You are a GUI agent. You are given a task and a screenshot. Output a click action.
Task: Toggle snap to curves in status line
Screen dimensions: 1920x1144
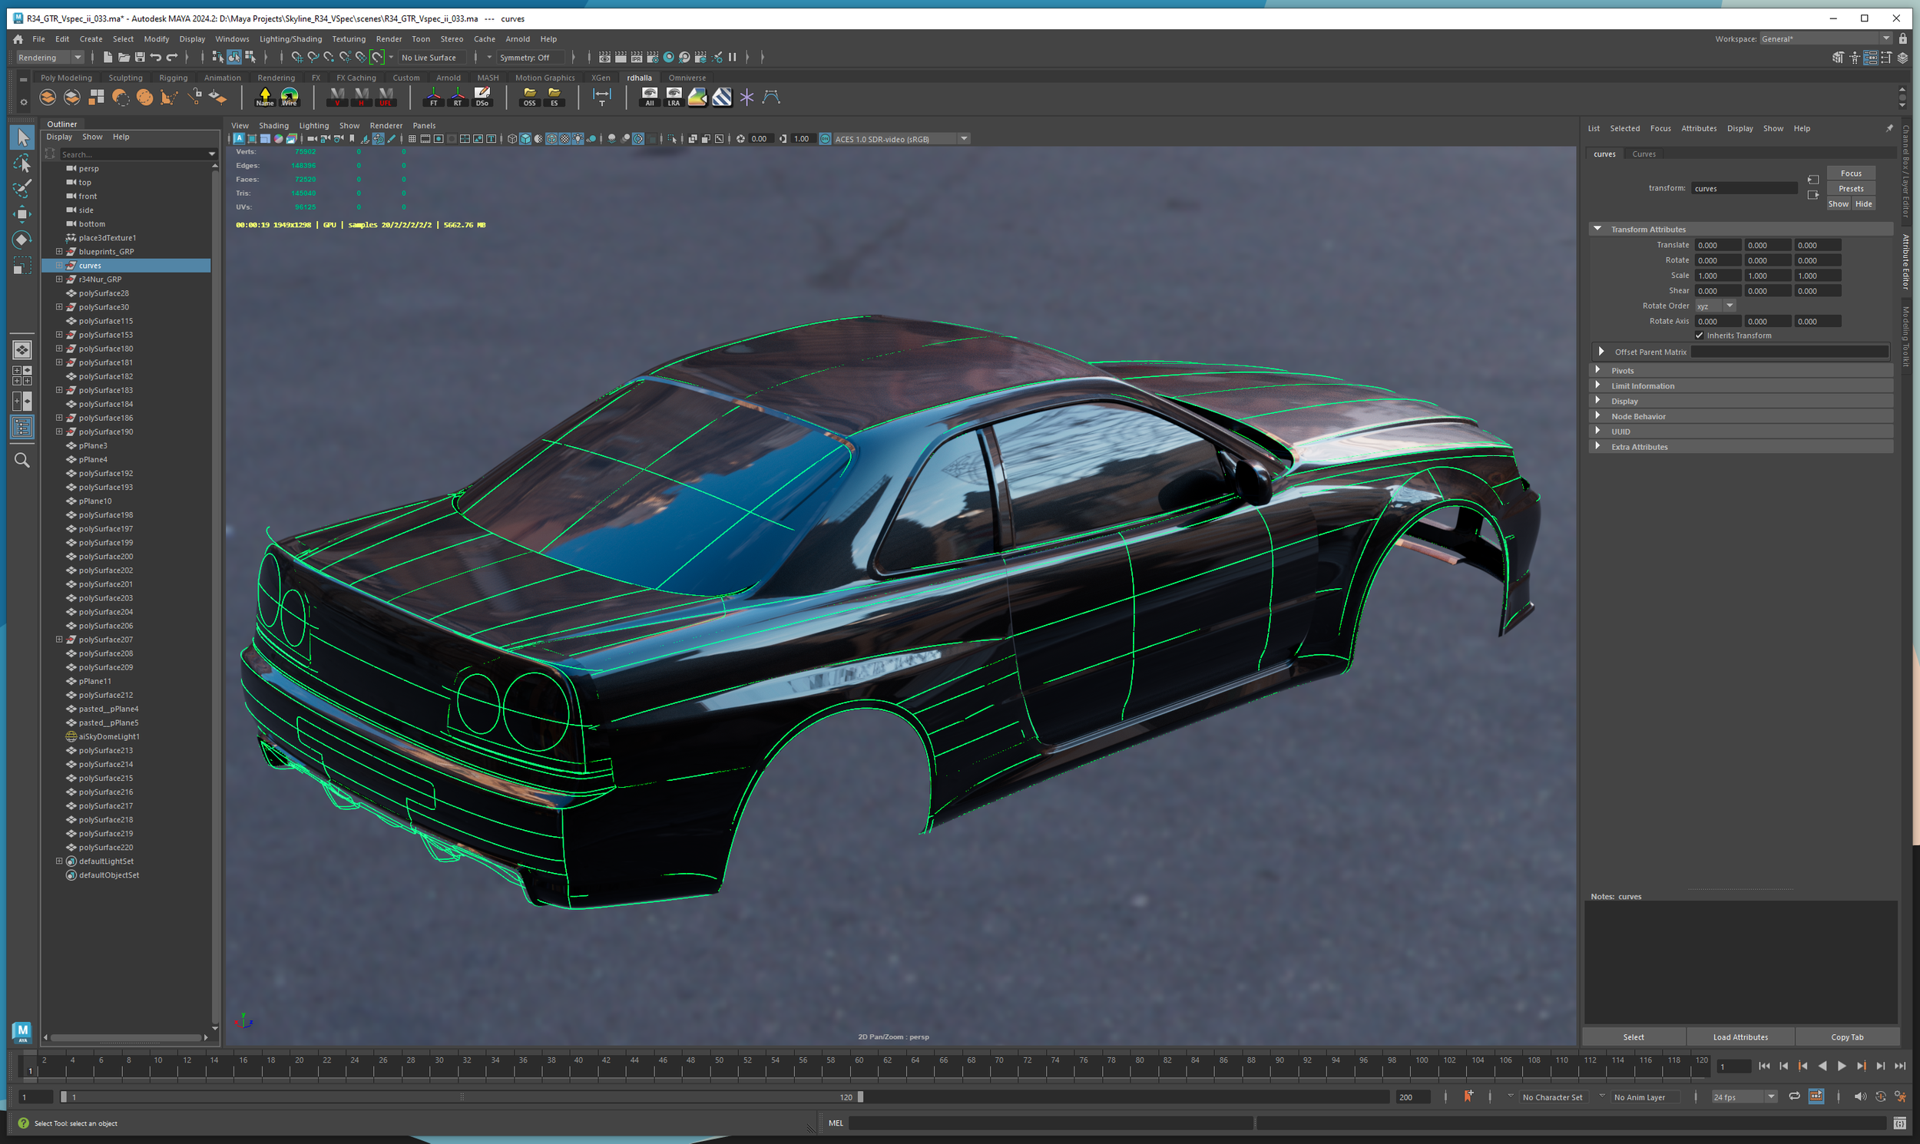pyautogui.click(x=313, y=57)
